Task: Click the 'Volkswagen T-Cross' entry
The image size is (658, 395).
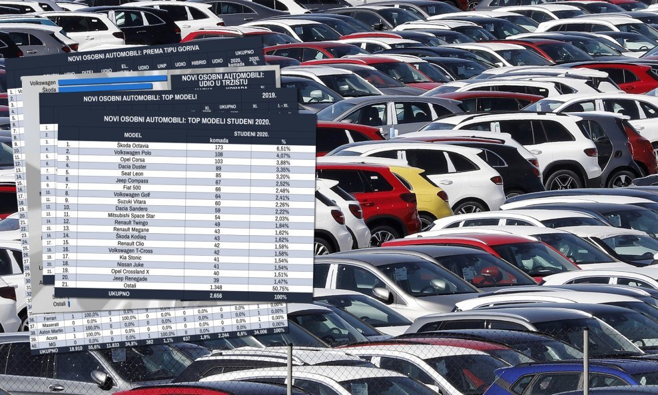Action: [x=131, y=250]
